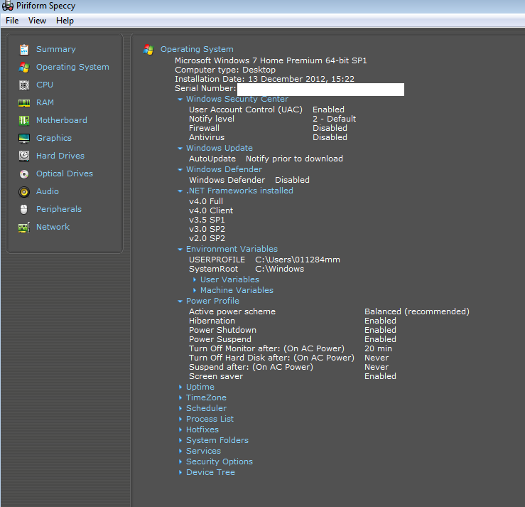Expand the Scheduler section
The image size is (525, 507).
tap(180, 408)
